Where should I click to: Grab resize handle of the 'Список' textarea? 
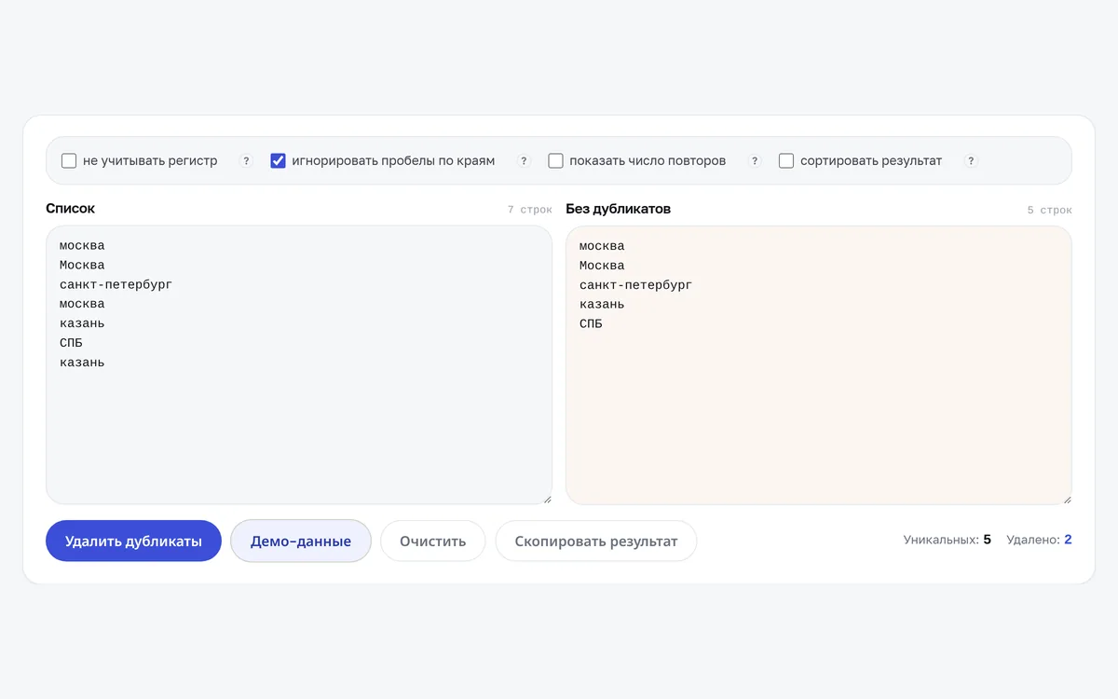[547, 500]
